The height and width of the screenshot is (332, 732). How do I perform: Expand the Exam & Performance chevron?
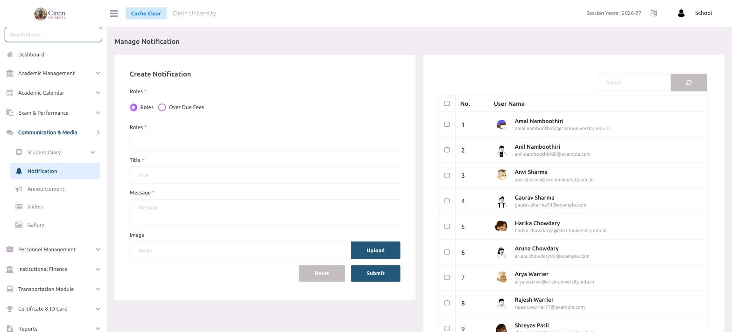[x=98, y=113]
